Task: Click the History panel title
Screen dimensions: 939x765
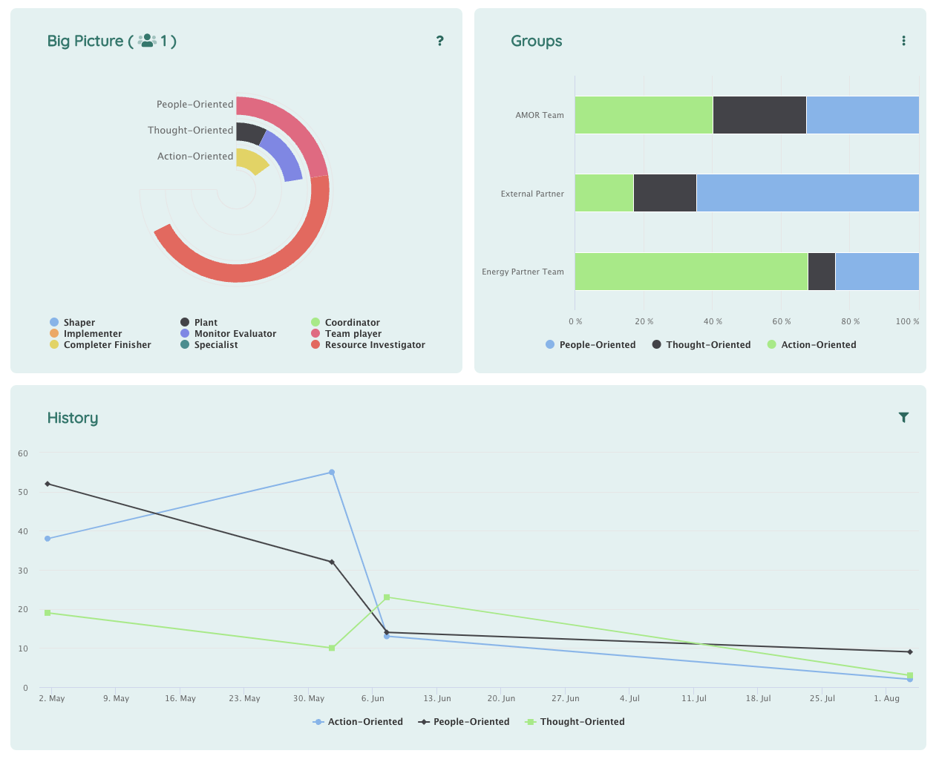Action: (x=72, y=418)
